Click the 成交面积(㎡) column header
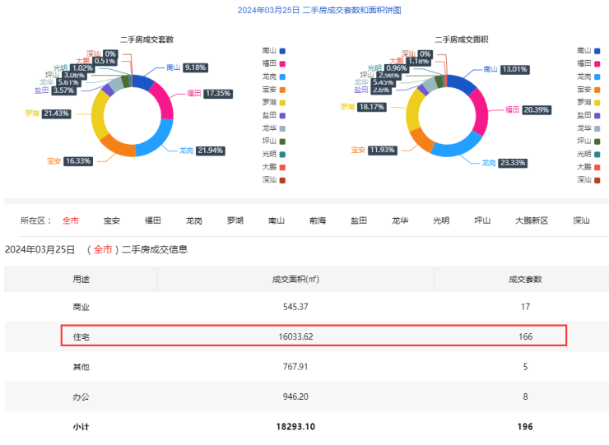 (x=295, y=279)
